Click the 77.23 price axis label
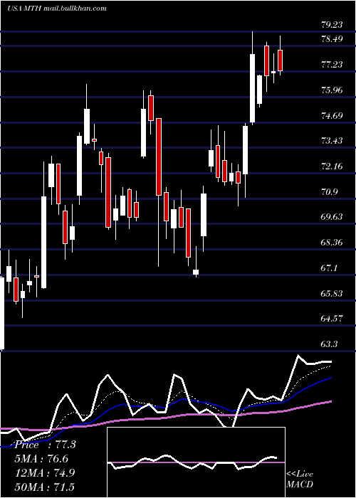The image size is (356, 498). coord(332,65)
